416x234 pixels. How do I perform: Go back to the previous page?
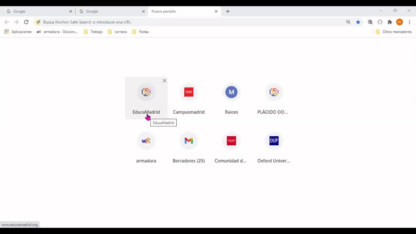pyautogui.click(x=7, y=22)
